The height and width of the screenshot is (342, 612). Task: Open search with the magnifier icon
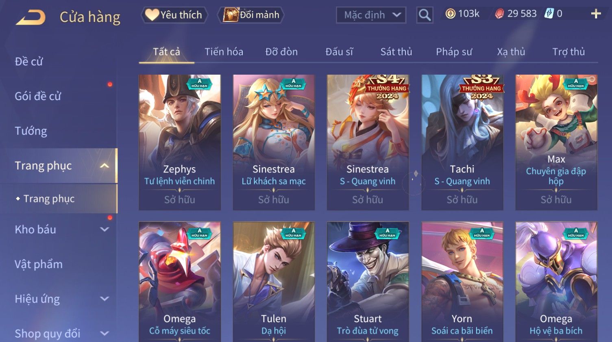(425, 15)
